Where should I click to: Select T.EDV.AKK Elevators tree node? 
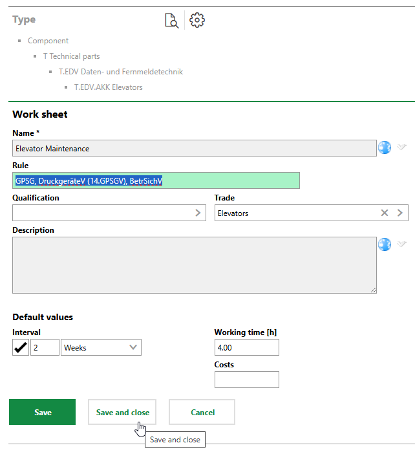pos(108,87)
